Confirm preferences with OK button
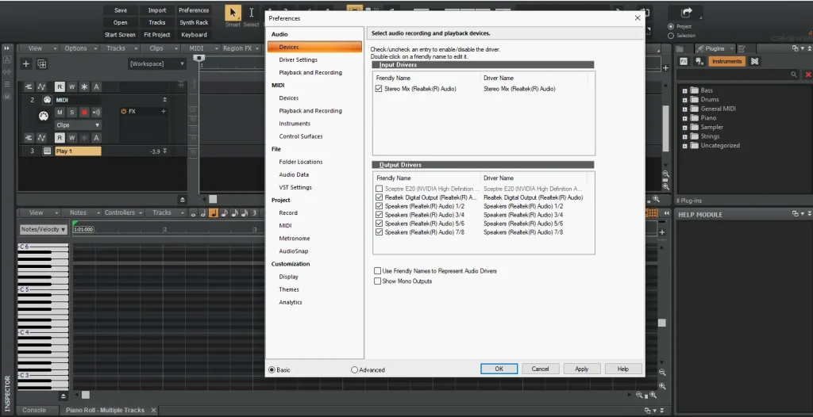Image resolution: width=813 pixels, height=417 pixels. tap(499, 369)
